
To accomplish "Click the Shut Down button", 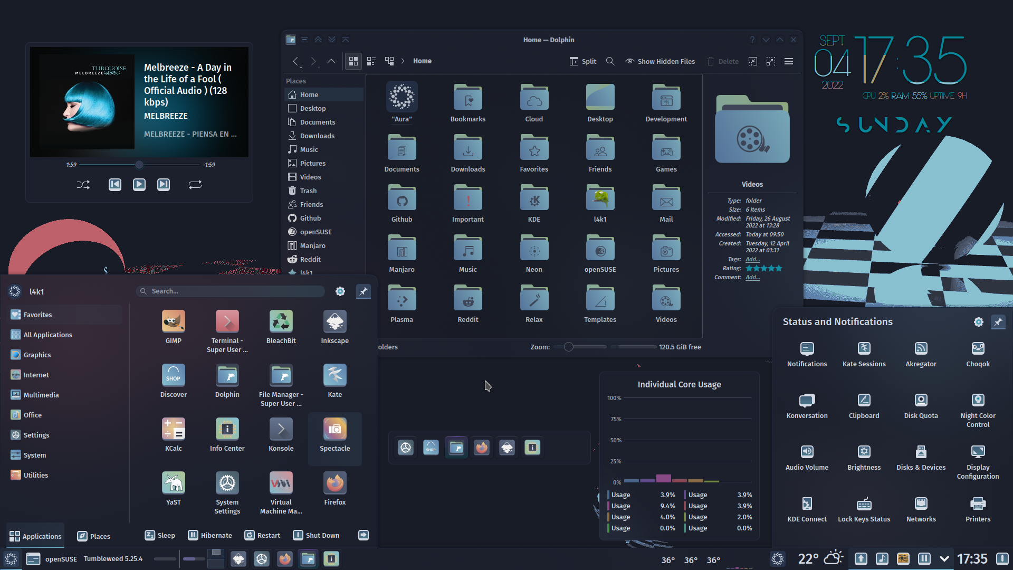I will tap(316, 535).
